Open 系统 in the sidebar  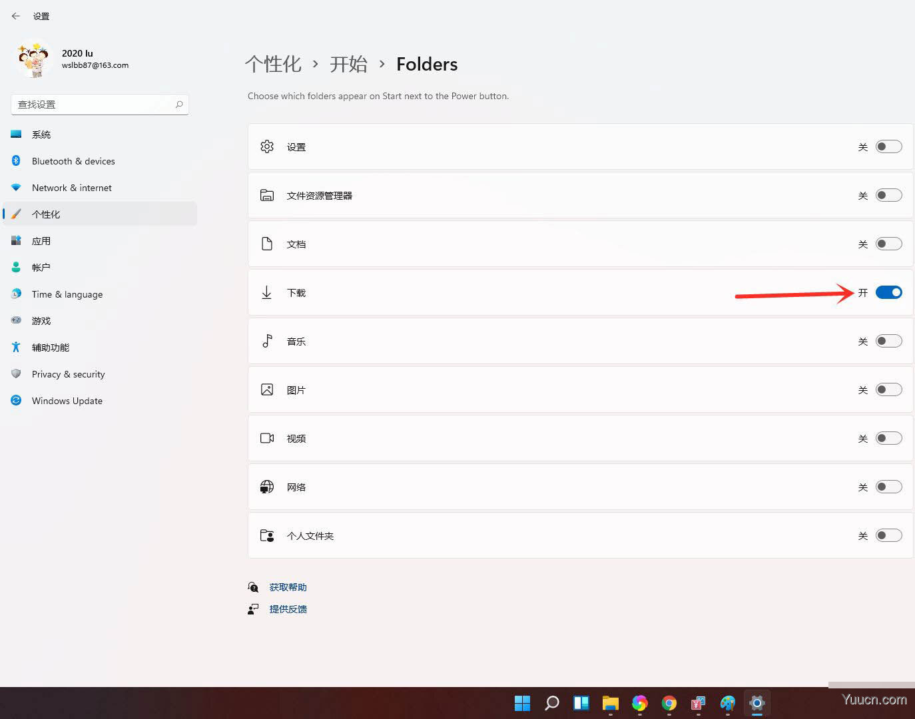tap(100, 134)
